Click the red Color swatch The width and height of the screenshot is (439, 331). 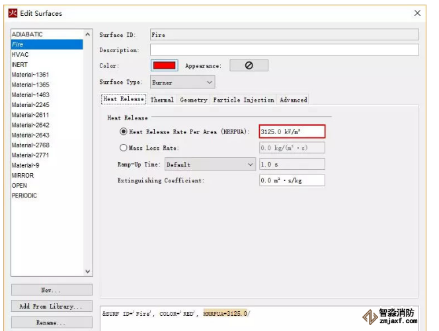pyautogui.click(x=165, y=65)
